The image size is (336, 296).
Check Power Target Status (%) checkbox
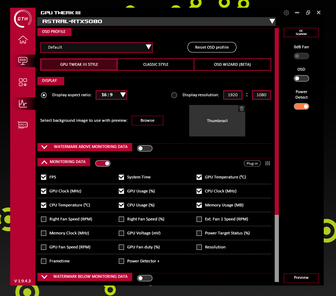tap(199, 233)
